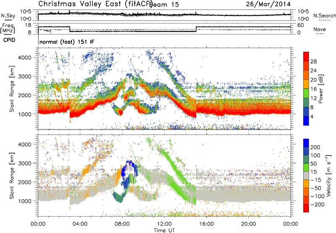Click the blue bottom of power colorbar

pyautogui.click(x=306, y=121)
